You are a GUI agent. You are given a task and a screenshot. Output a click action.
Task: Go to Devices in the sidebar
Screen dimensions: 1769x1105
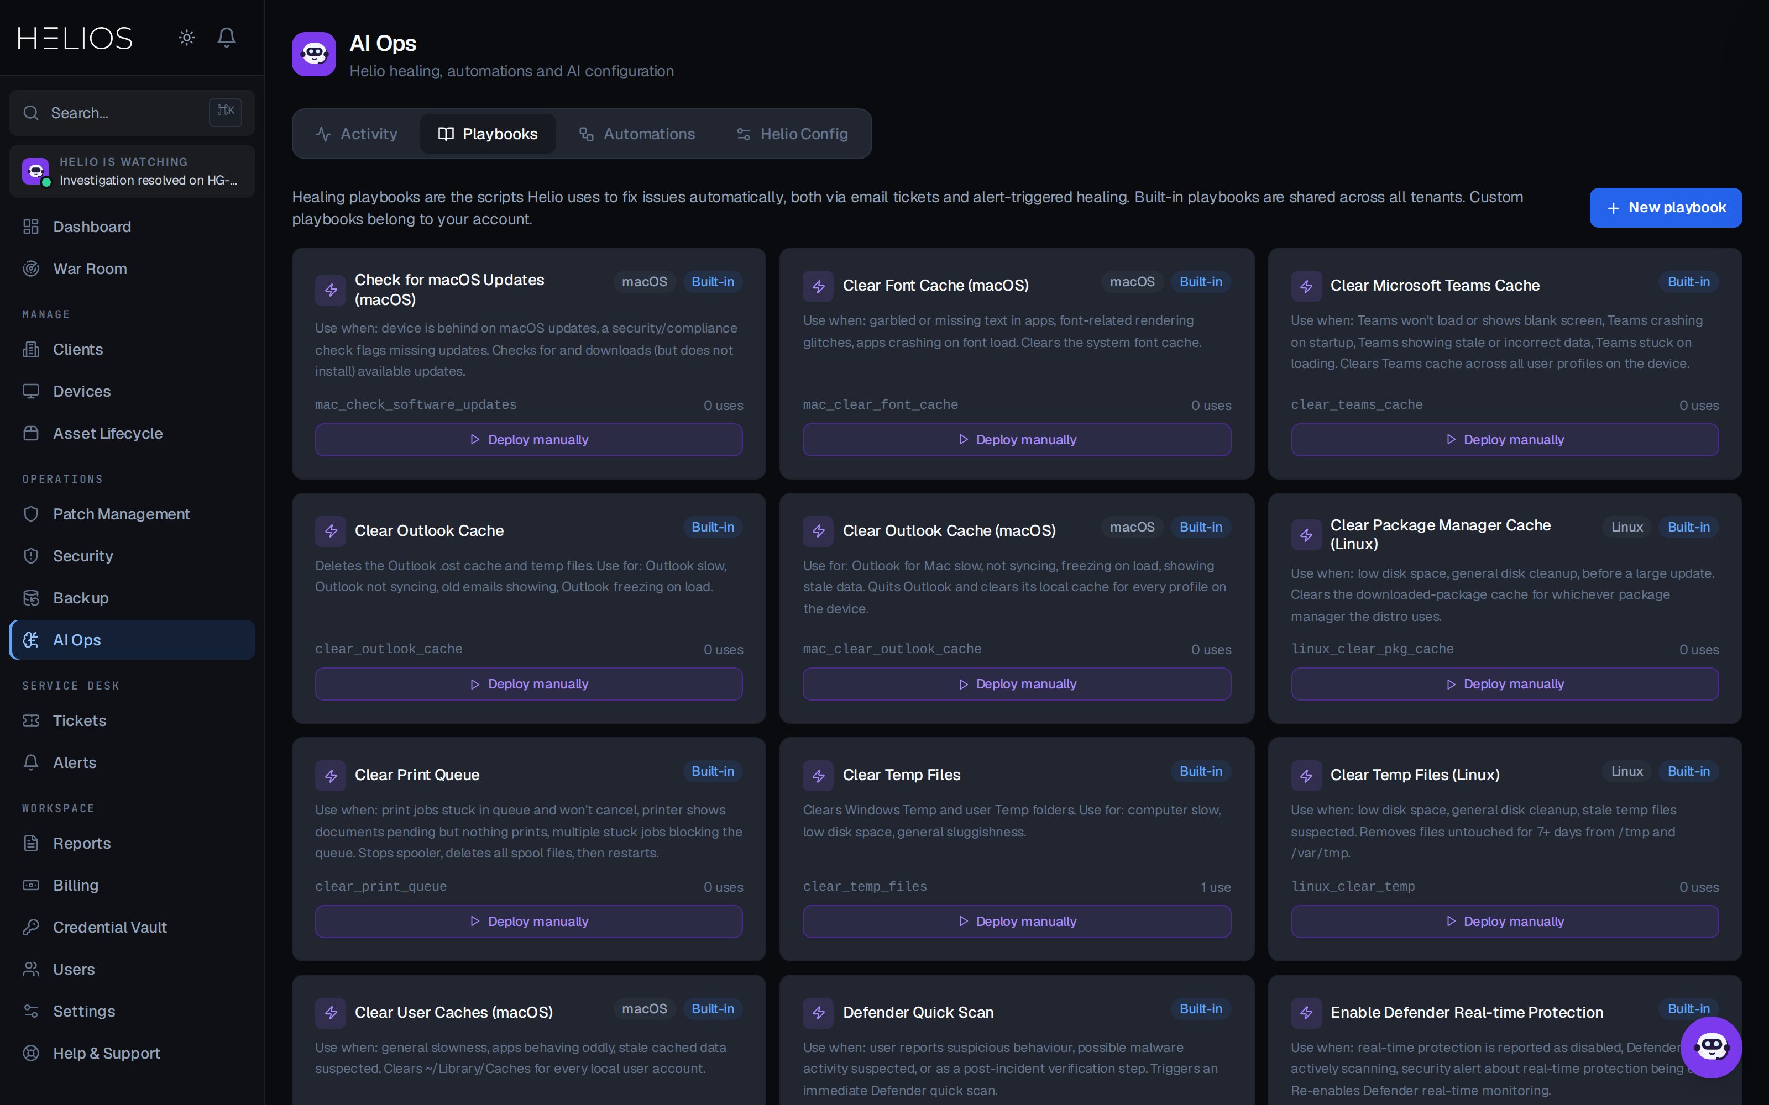click(x=132, y=391)
